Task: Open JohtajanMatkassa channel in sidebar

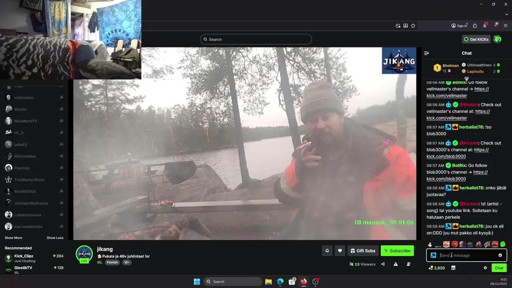Action: point(34,203)
